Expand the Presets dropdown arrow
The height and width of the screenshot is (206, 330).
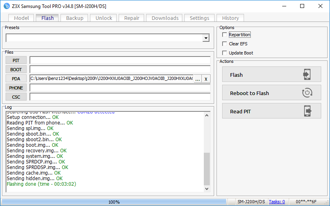[x=206, y=38]
